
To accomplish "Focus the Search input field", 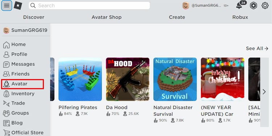I will pos(89,5).
